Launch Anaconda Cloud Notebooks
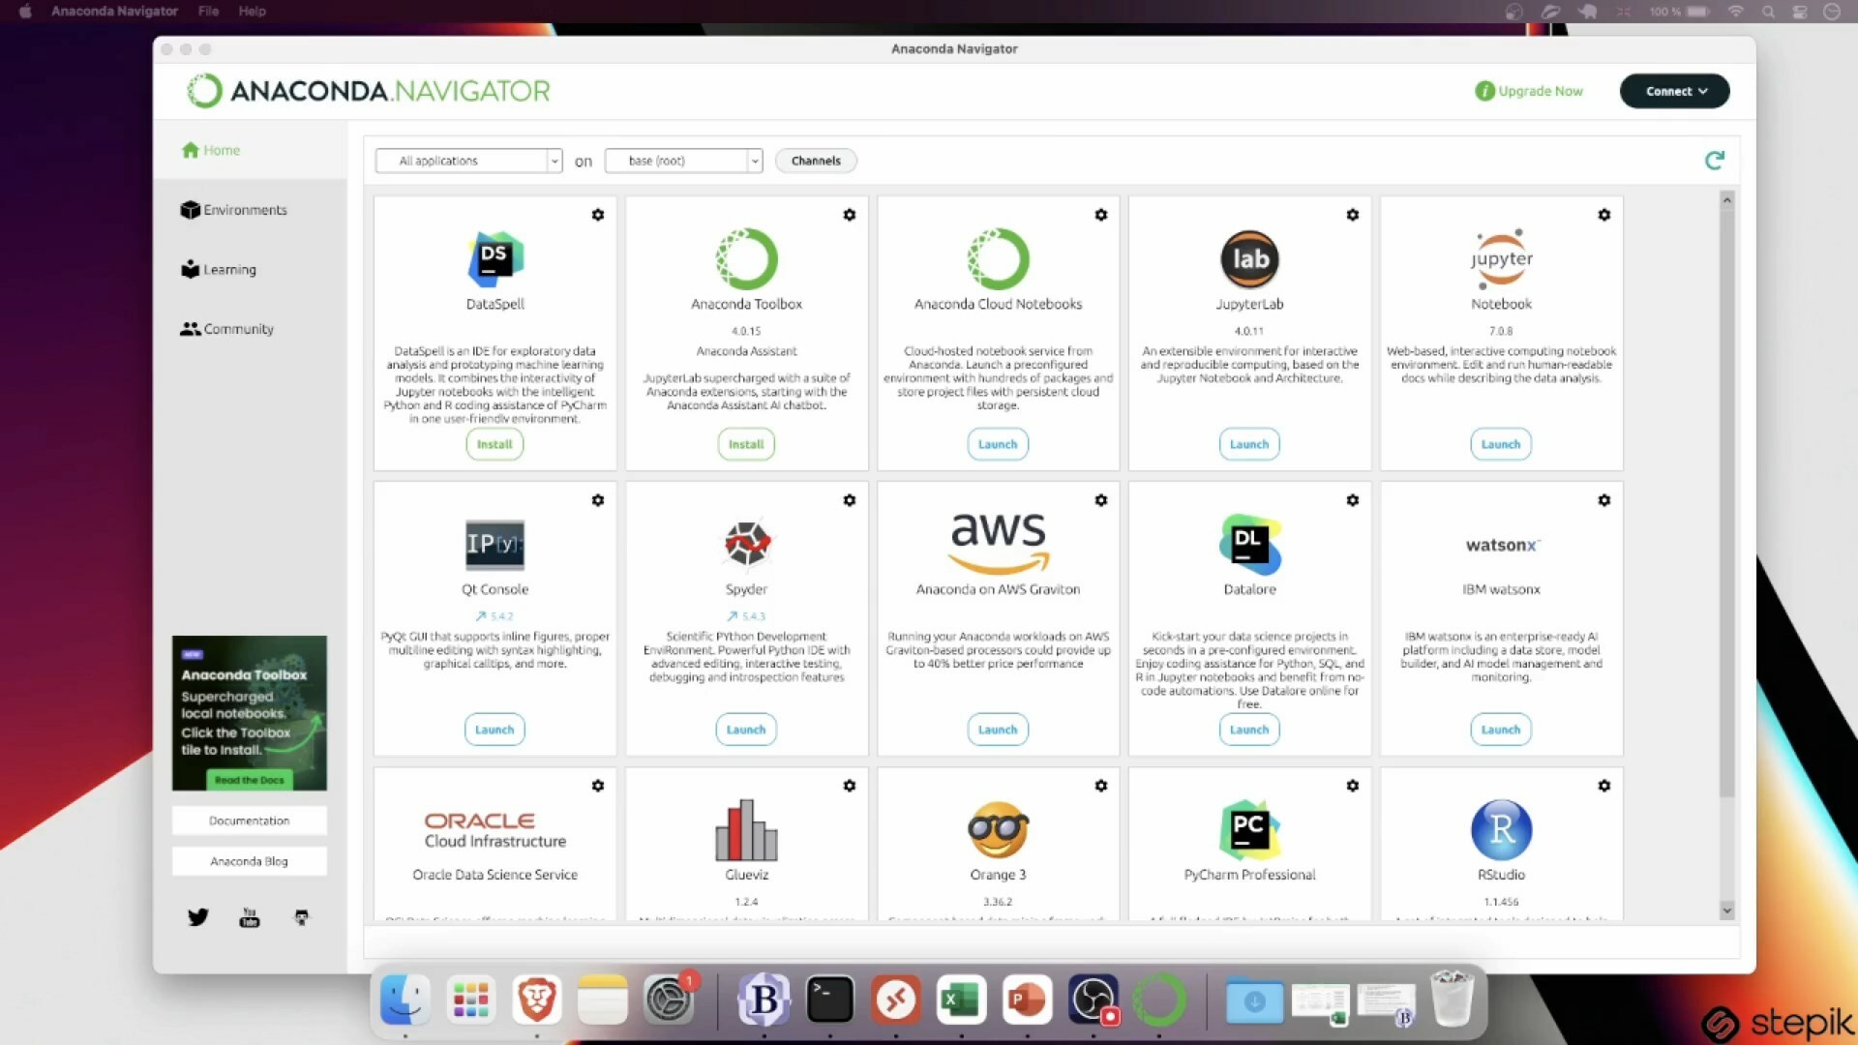The height and width of the screenshot is (1045, 1858). click(998, 444)
